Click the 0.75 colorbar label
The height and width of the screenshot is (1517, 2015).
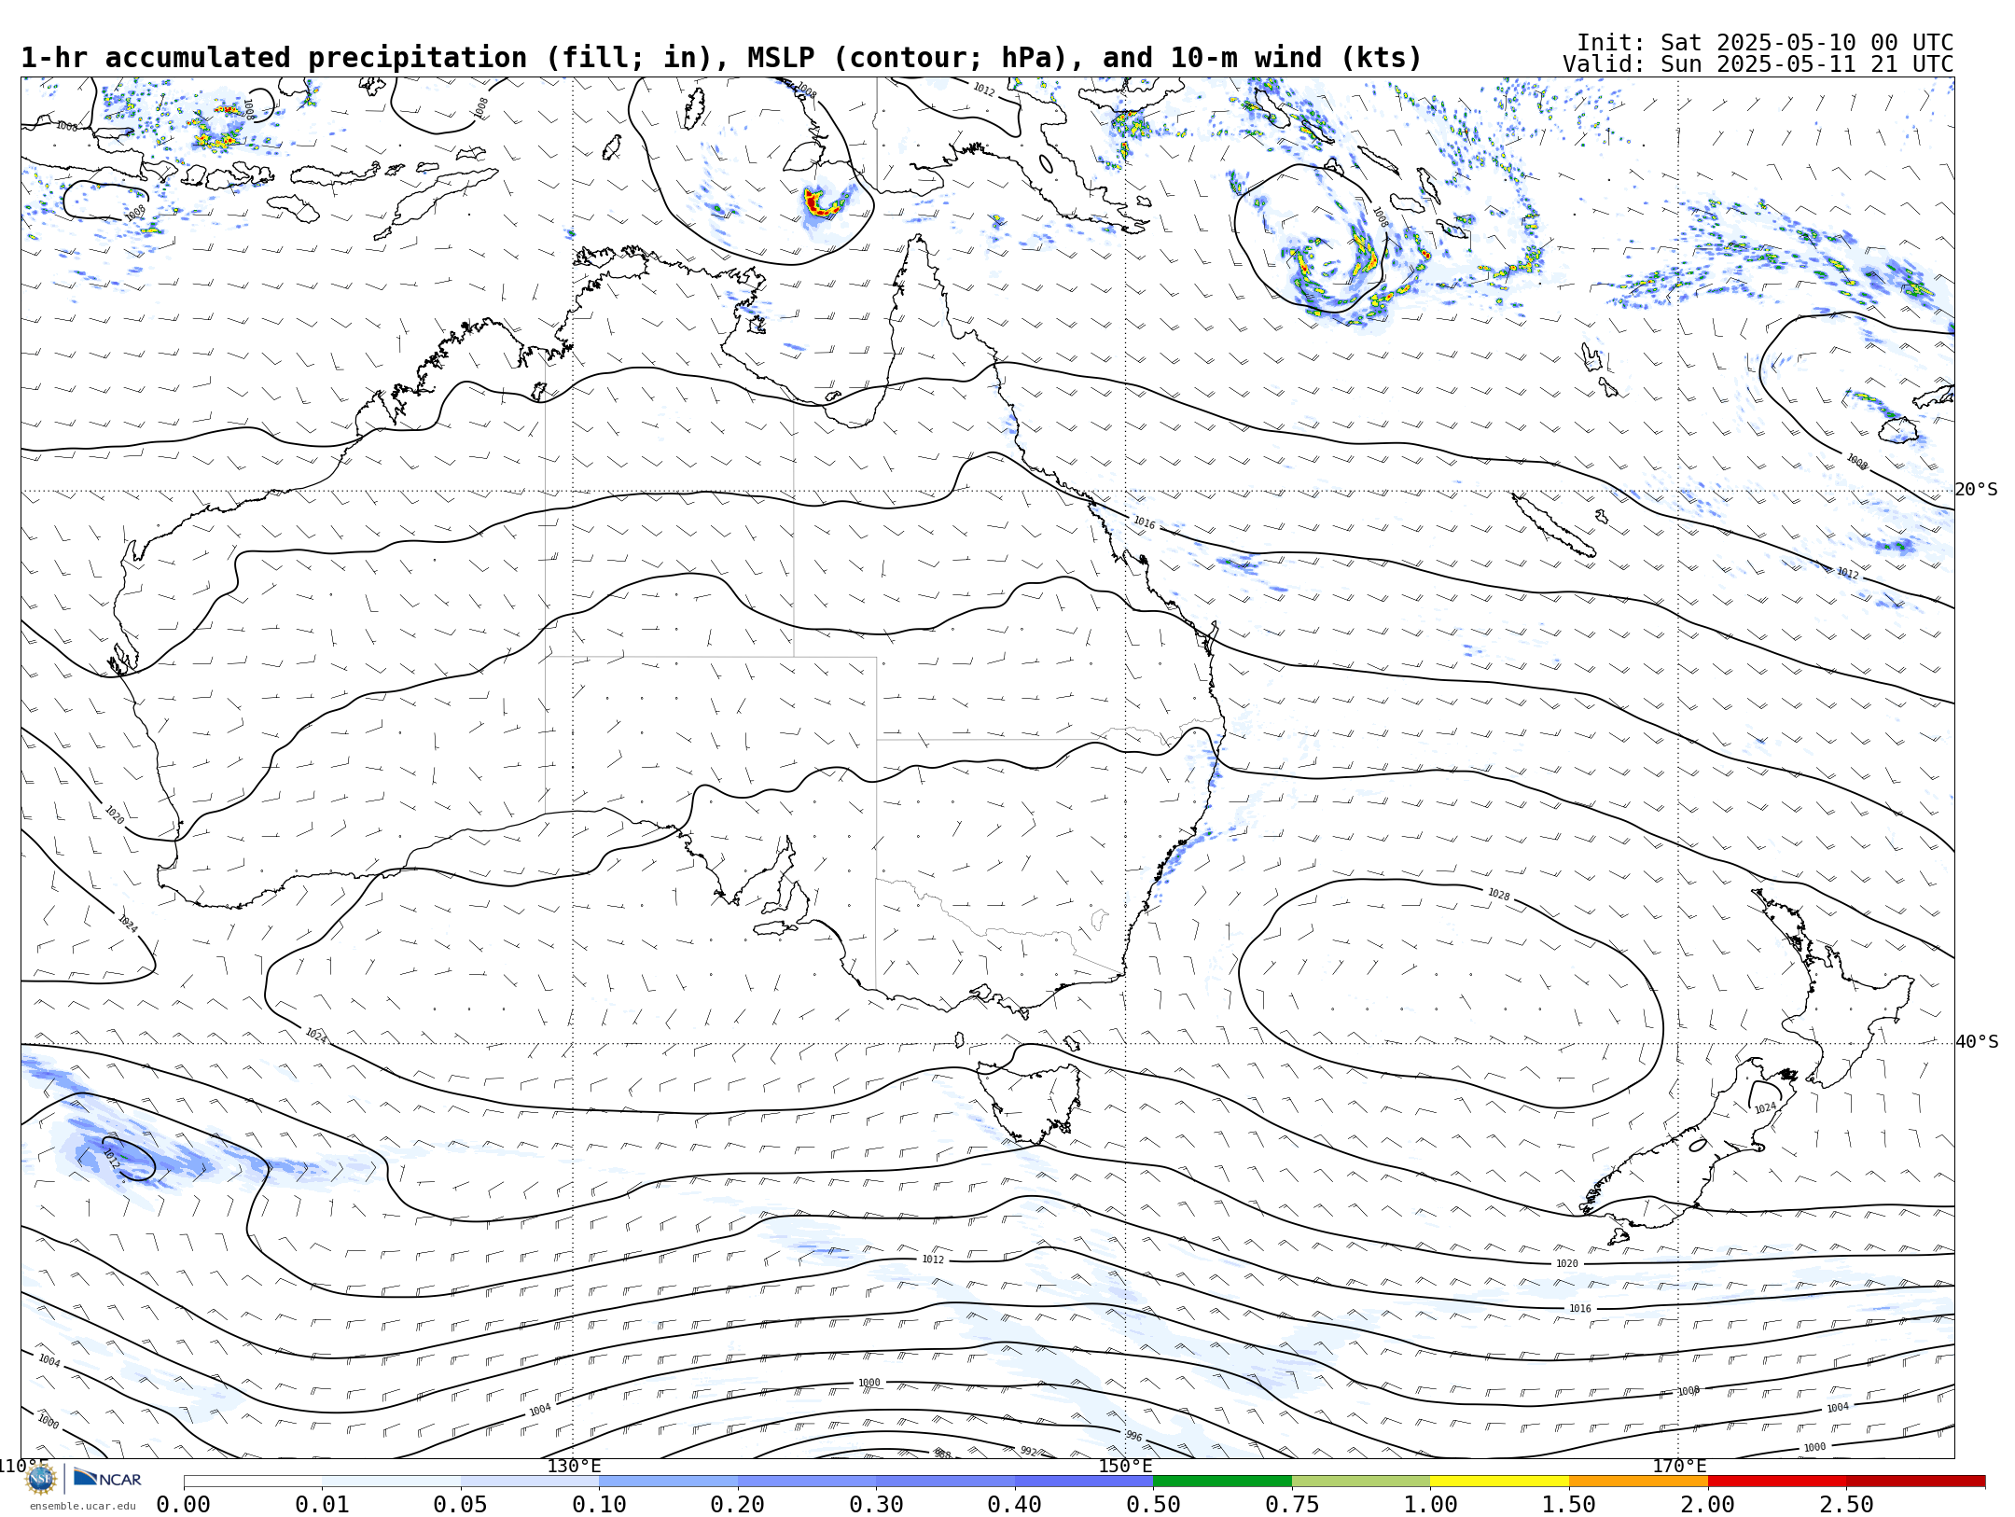(x=1292, y=1505)
